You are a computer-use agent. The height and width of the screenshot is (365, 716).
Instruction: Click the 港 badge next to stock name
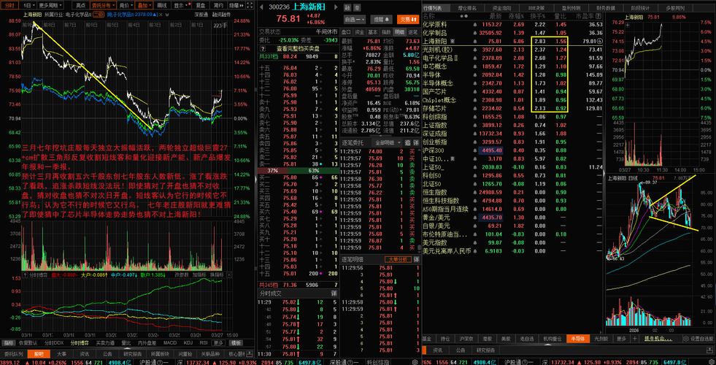[357, 8]
